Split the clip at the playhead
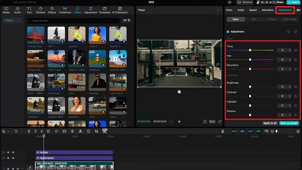302x170 pixels. coord(29,131)
